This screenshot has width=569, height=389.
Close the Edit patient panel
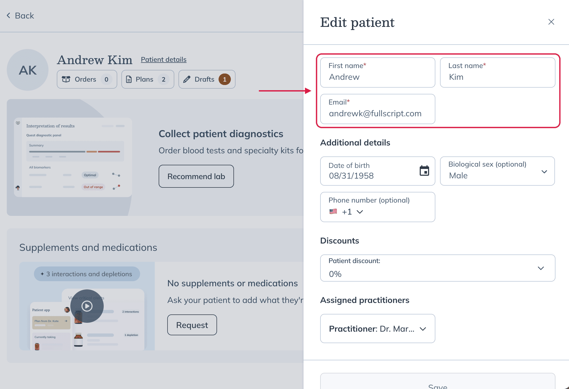(x=551, y=22)
